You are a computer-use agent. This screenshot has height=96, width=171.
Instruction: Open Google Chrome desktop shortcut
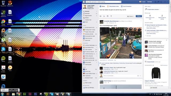coord(3,23)
